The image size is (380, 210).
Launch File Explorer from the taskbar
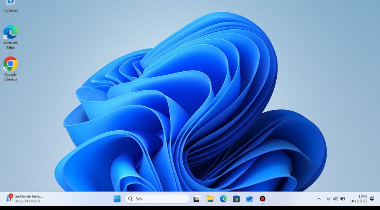point(210,199)
